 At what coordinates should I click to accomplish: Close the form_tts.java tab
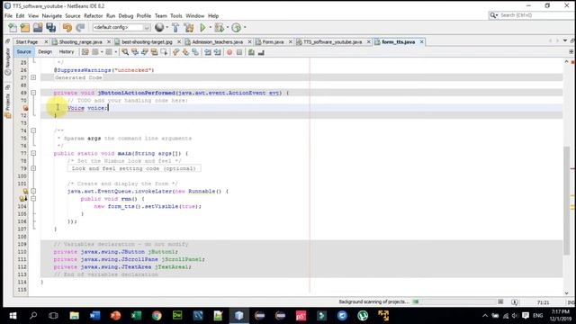422,42
